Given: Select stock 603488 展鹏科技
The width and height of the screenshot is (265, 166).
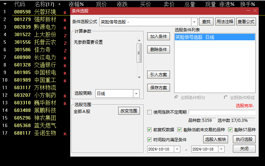Looking at the screenshot, I should pos(35,111).
